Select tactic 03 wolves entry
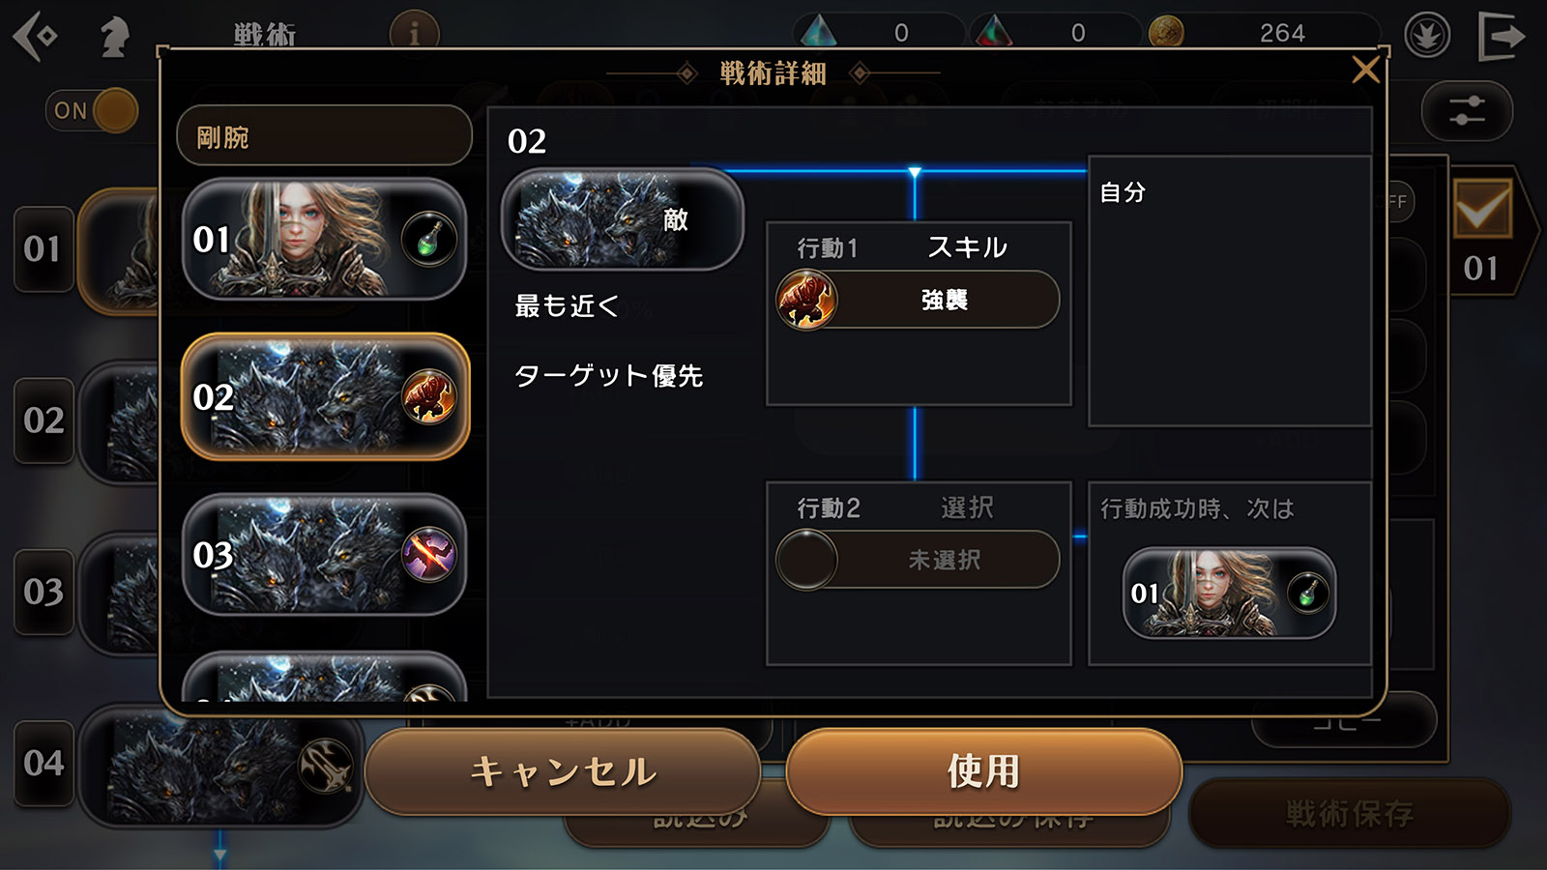Image resolution: width=1547 pixels, height=870 pixels. tap(324, 555)
